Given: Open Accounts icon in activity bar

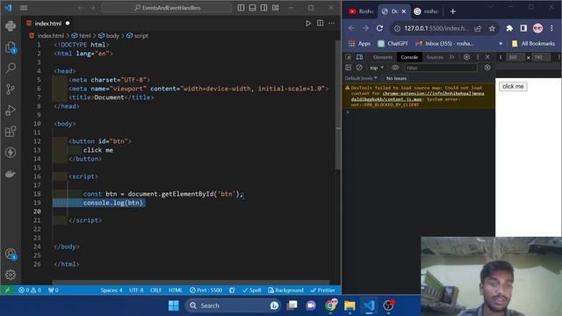Looking at the screenshot, I should coord(11,255).
